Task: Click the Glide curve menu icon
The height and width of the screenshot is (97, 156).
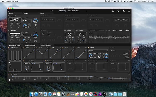Action: point(47,48)
